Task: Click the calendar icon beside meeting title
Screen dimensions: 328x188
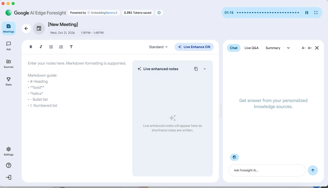Action: (x=39, y=28)
